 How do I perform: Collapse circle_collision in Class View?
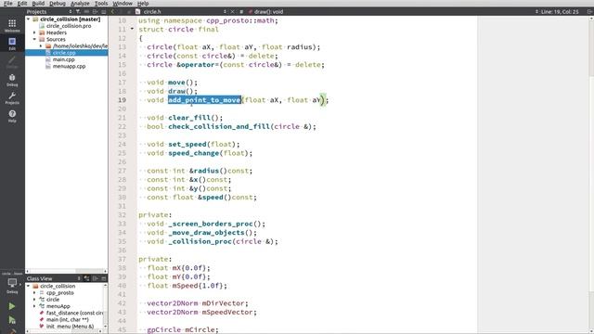29,286
